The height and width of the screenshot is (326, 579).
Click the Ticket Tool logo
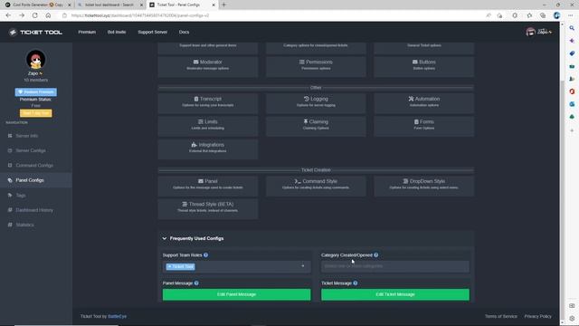pos(35,33)
